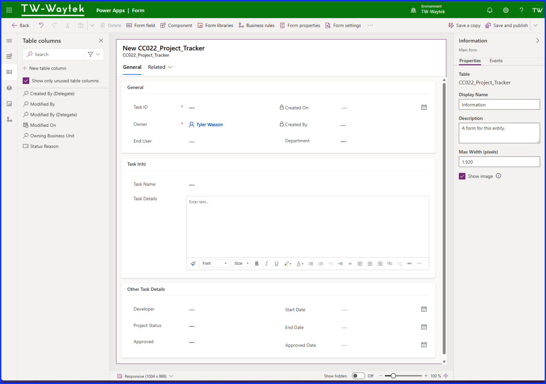Open the Responsive (1004 x 986) dropdown
Screen dimensions: 546x384
[x=145, y=376]
